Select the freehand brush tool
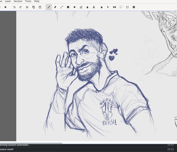The height and width of the screenshot is (152, 177). (x=49, y=7)
